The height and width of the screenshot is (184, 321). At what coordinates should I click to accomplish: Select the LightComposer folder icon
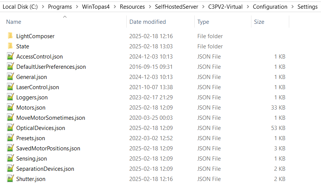[x=10, y=36]
